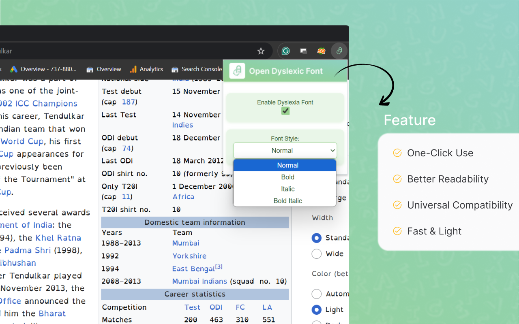Click the "ODI debut" row label
The height and width of the screenshot is (324, 519).
[x=120, y=138]
